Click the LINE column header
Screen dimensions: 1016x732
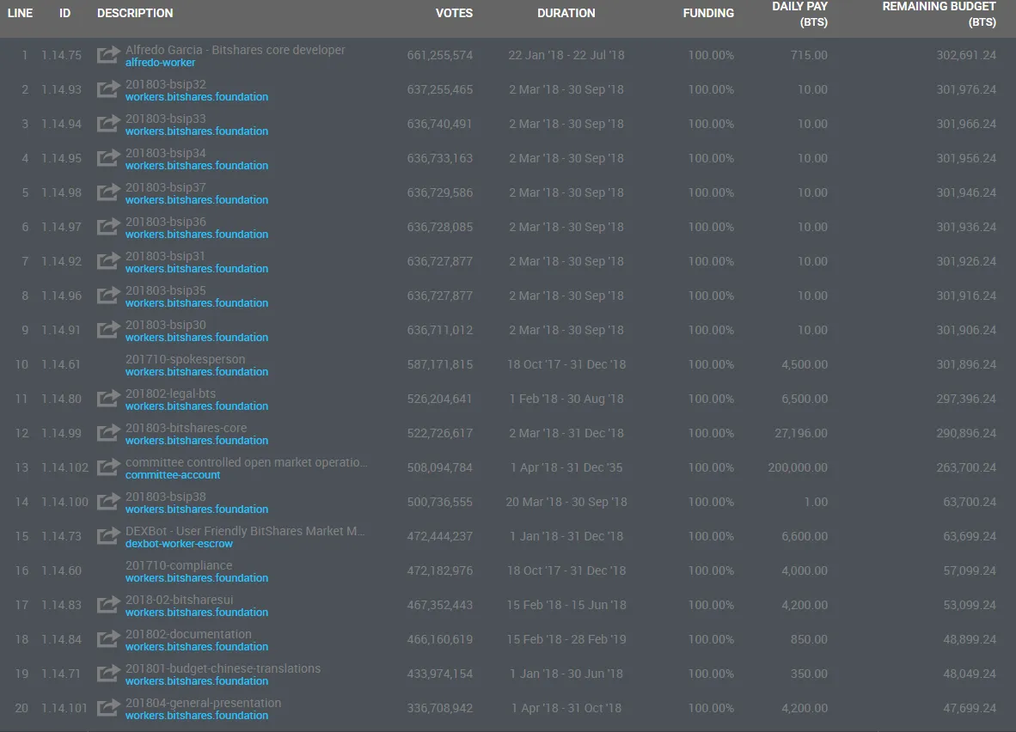point(20,13)
